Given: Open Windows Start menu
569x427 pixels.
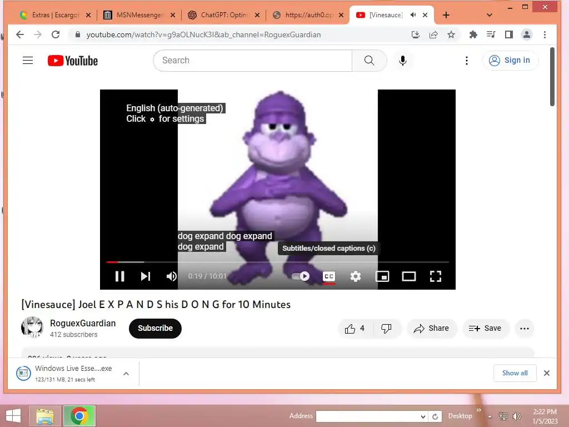Looking at the screenshot, I should click(x=13, y=416).
